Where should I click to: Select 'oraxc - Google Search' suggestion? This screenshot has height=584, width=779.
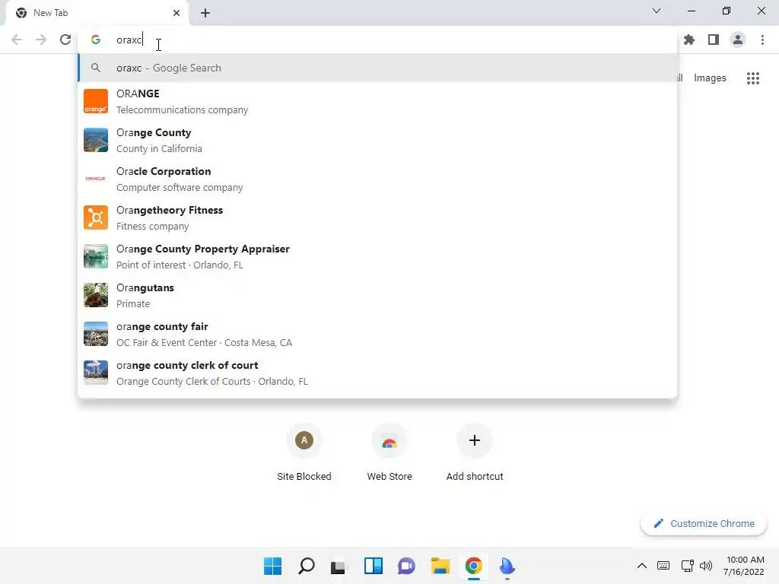click(x=377, y=68)
